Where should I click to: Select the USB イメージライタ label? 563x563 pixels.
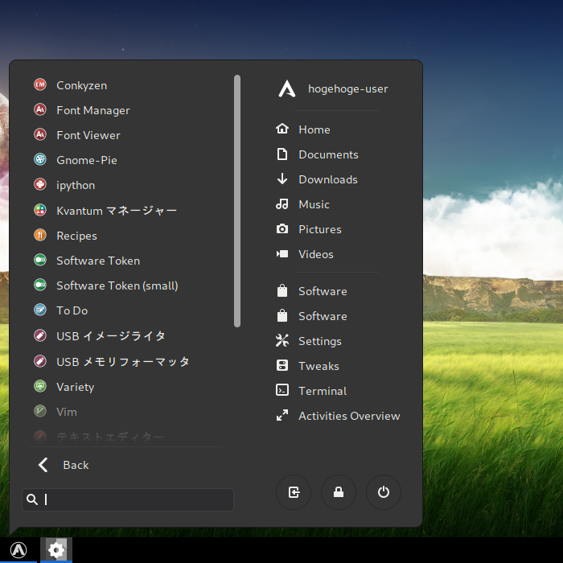pyautogui.click(x=111, y=336)
